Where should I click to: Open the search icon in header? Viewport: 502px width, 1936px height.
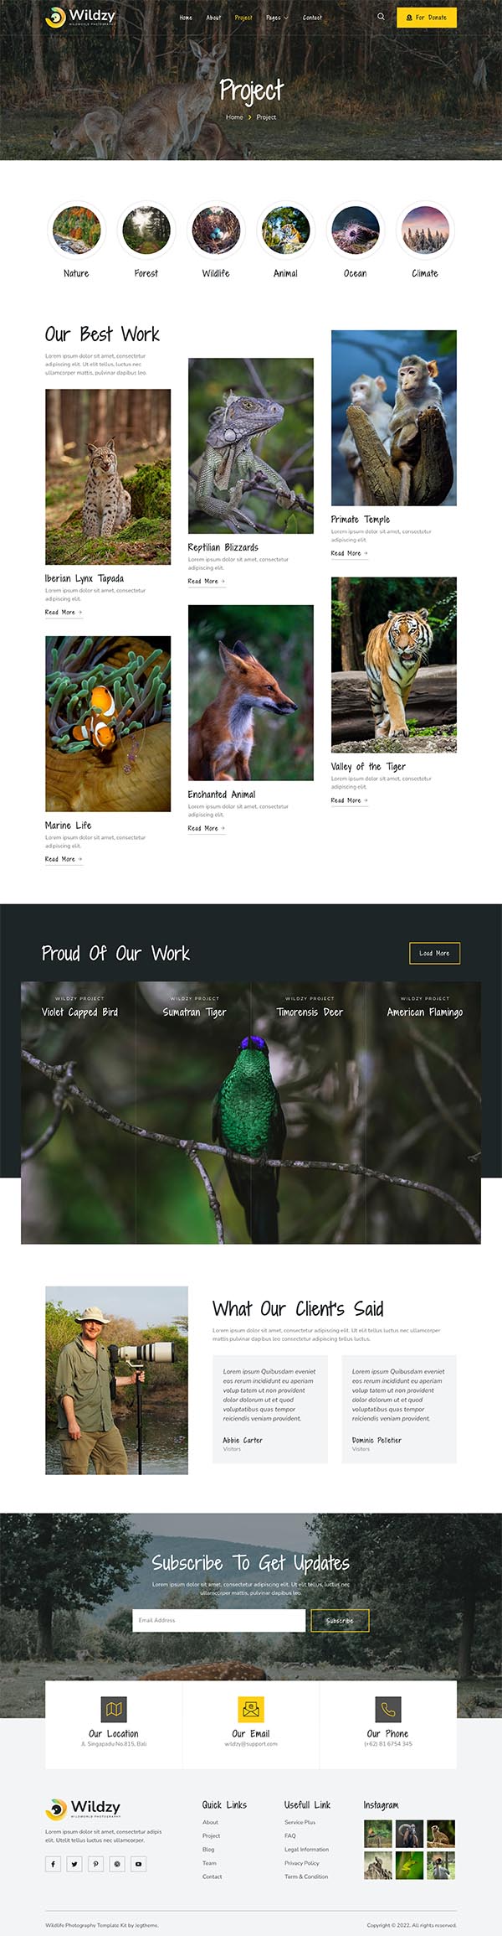coord(381,17)
